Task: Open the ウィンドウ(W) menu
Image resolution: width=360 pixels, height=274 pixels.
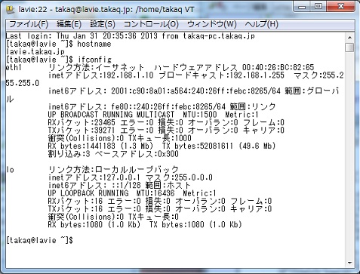Action: click(x=212, y=24)
